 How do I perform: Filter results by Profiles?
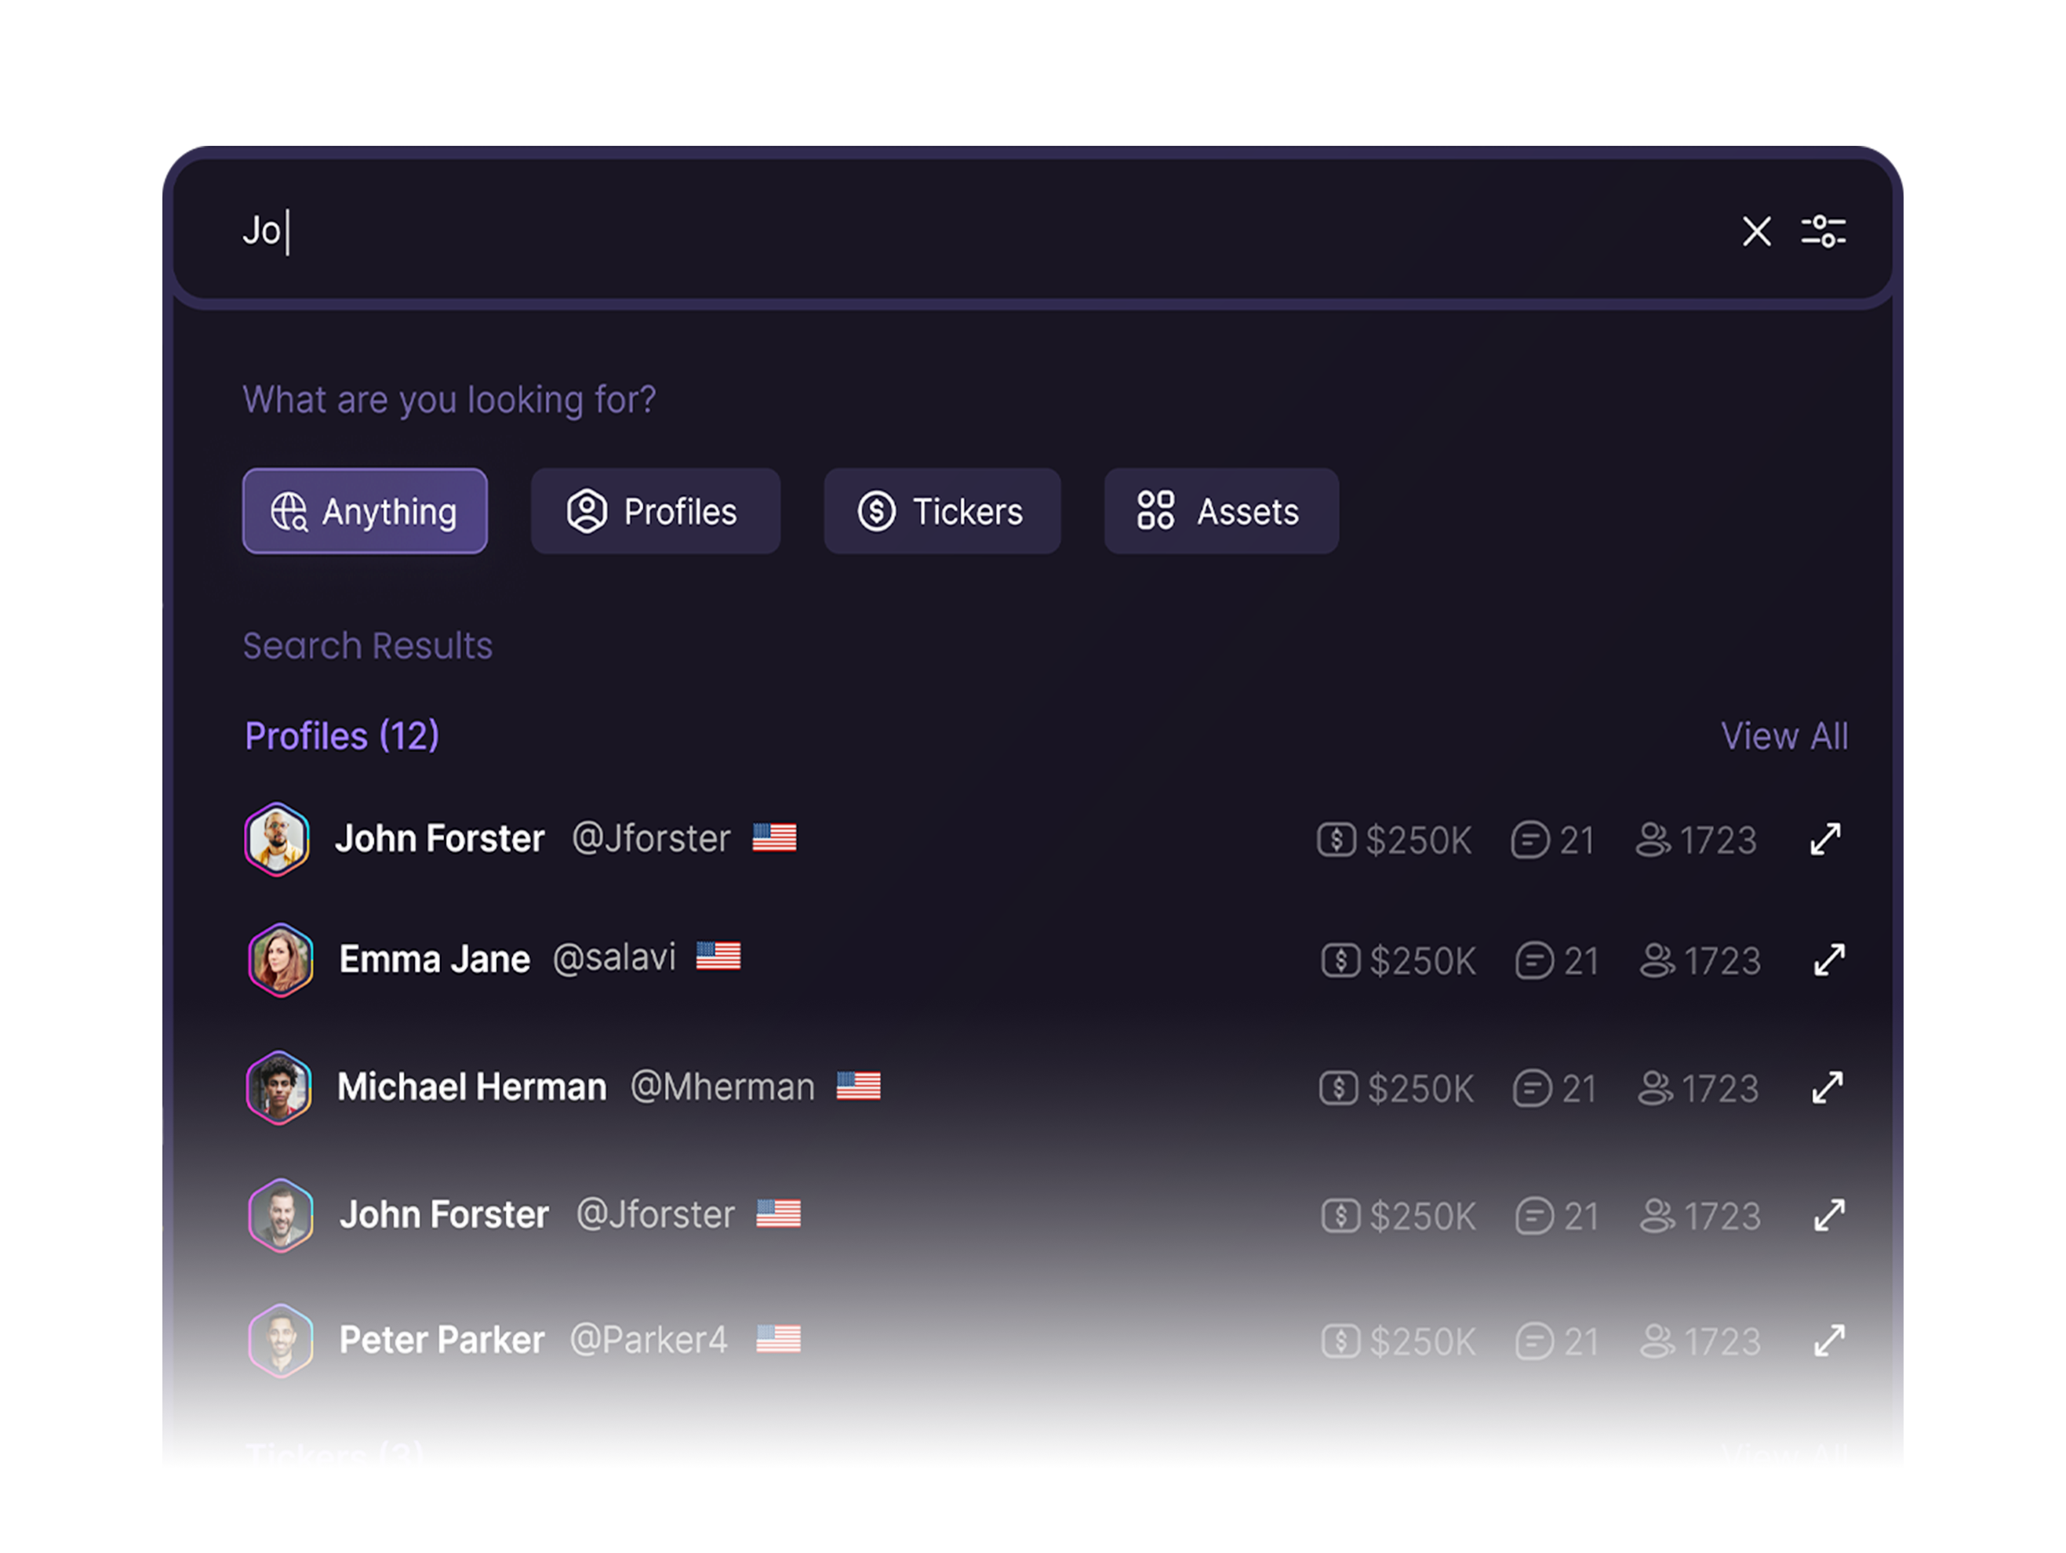[656, 511]
